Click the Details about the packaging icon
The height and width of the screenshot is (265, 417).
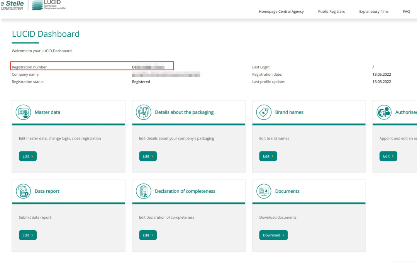144,112
